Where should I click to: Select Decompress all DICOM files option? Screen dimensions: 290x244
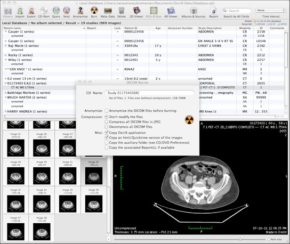(106, 127)
